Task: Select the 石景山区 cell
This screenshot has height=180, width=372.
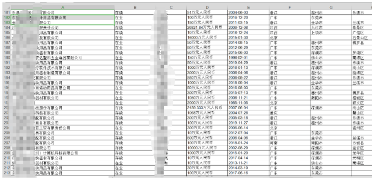Action: [361, 38]
